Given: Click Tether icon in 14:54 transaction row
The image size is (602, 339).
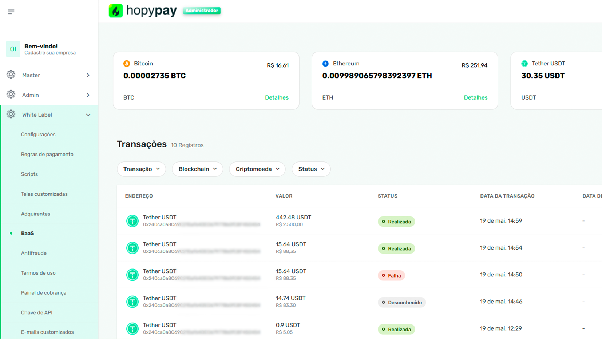Looking at the screenshot, I should [x=132, y=248].
